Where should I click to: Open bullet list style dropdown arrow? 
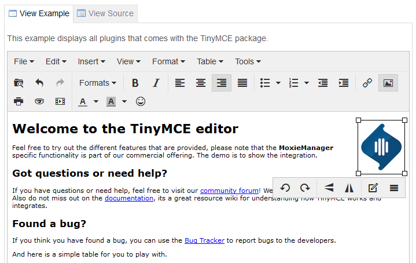pos(278,83)
